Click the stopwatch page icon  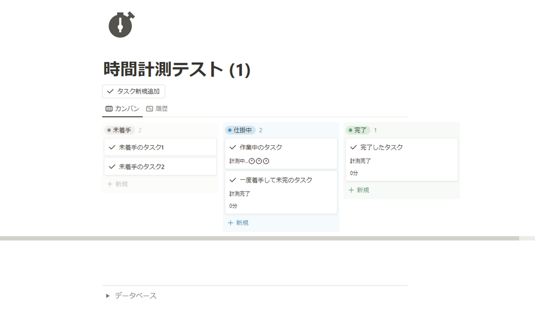click(121, 24)
